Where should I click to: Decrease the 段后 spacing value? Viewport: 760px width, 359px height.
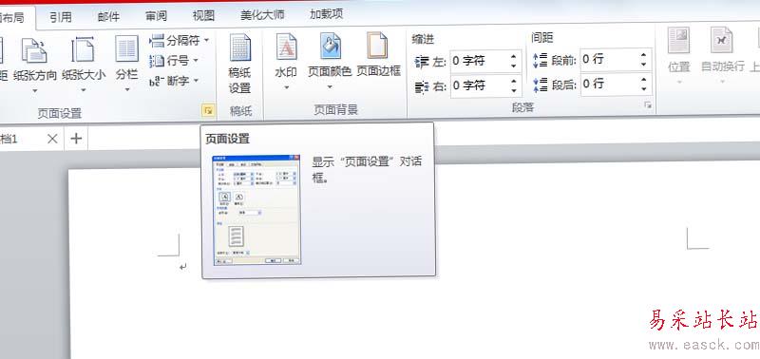[x=644, y=88]
